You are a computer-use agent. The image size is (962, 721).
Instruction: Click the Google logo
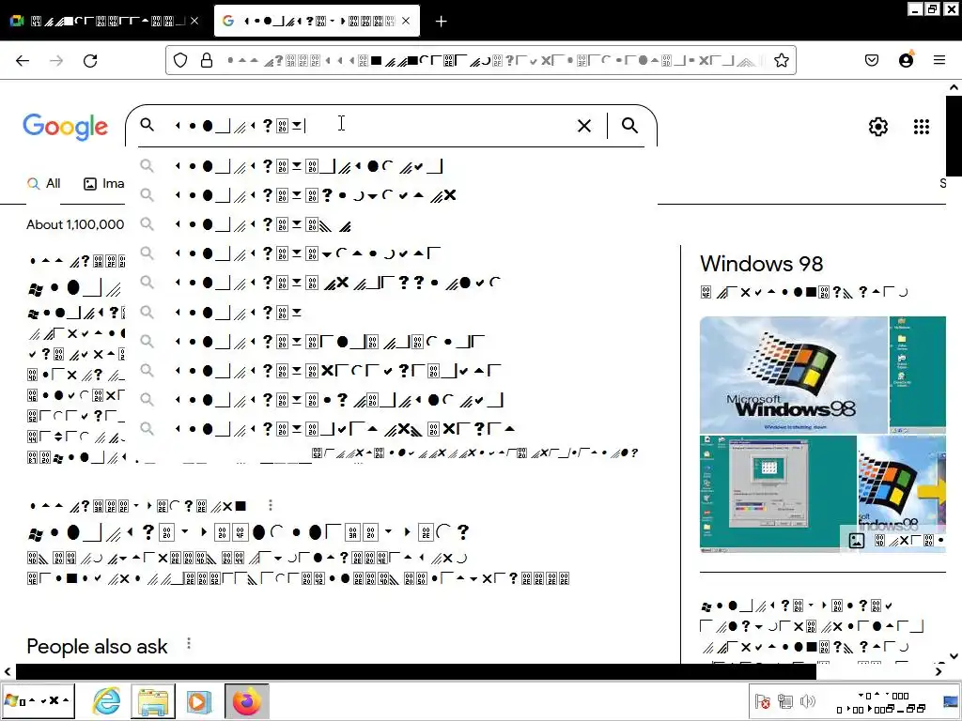coord(65,127)
